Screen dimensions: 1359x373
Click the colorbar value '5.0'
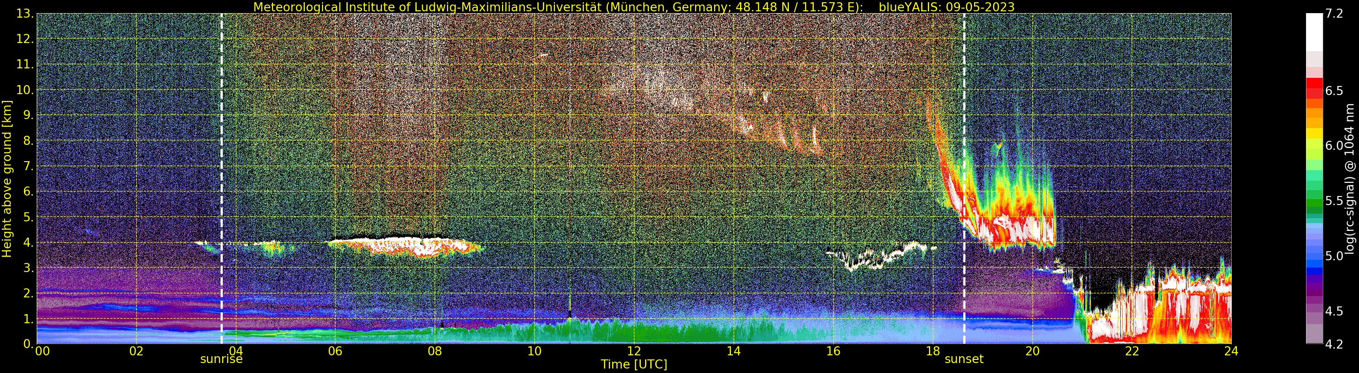coord(1334,256)
